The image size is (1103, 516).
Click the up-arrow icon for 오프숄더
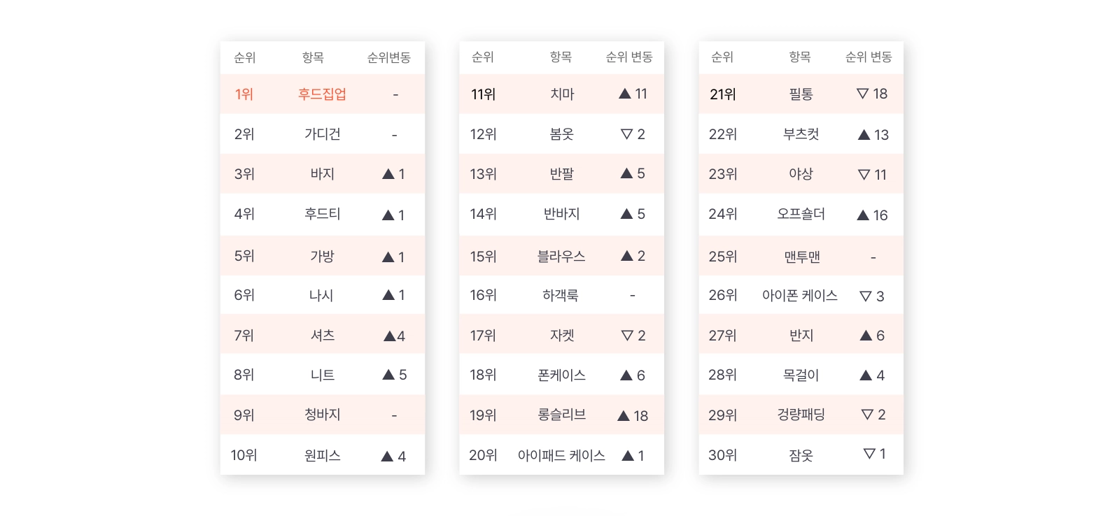click(863, 215)
